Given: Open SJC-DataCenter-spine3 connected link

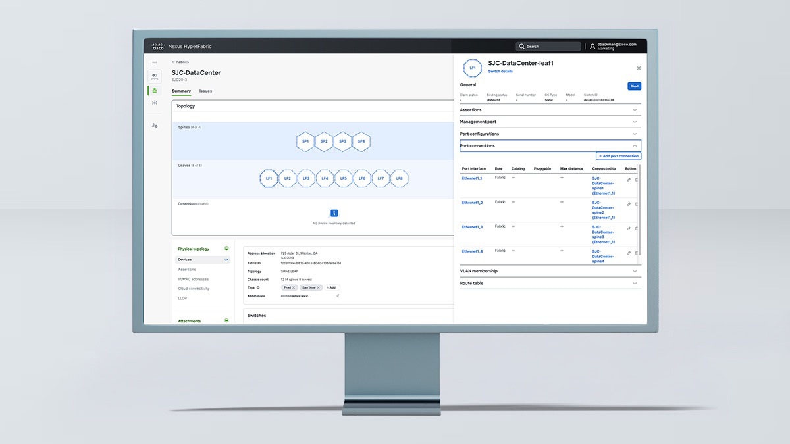Looking at the screenshot, I should (604, 234).
